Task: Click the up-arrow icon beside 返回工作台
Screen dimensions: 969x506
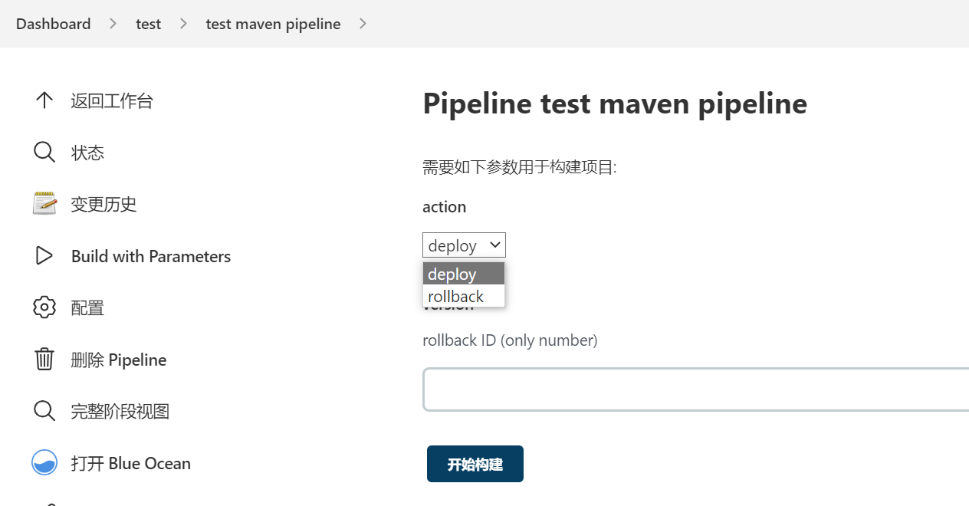Action: [44, 100]
